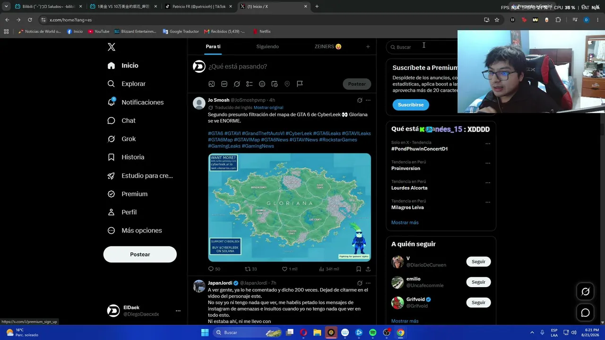Like Jo Smosh's post with 1 mil likes
605x340 pixels.
coord(290,269)
